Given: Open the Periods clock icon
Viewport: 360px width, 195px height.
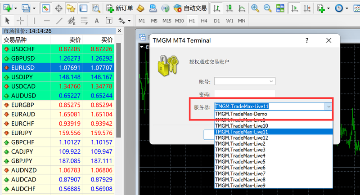Looking at the screenshot, I should pos(339,9).
